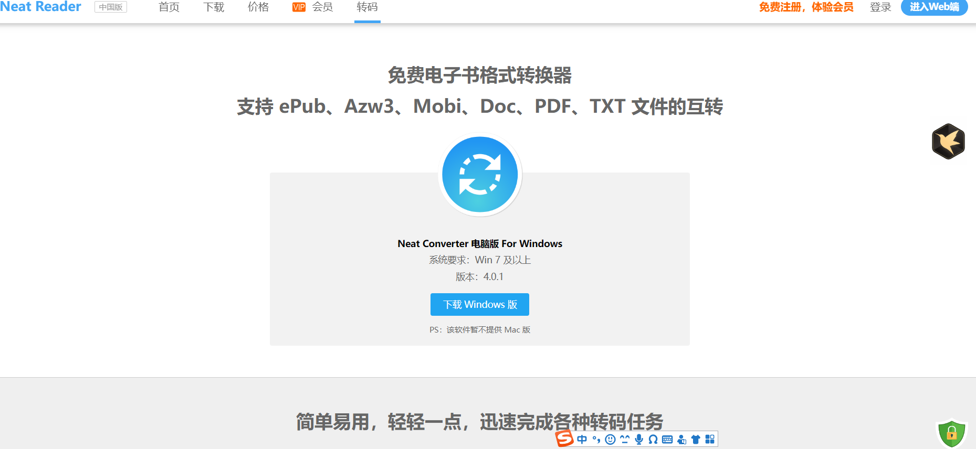Open the 价格 pricing page
This screenshot has width=976, height=449.
coord(258,7)
